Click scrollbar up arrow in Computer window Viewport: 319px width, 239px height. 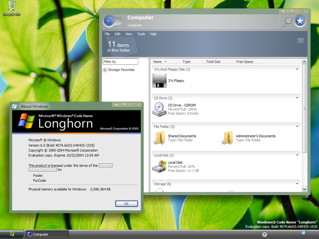pyautogui.click(x=304, y=61)
